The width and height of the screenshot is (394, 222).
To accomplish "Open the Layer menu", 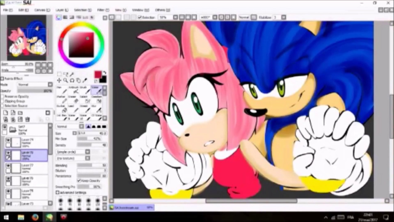I will coord(62,10).
